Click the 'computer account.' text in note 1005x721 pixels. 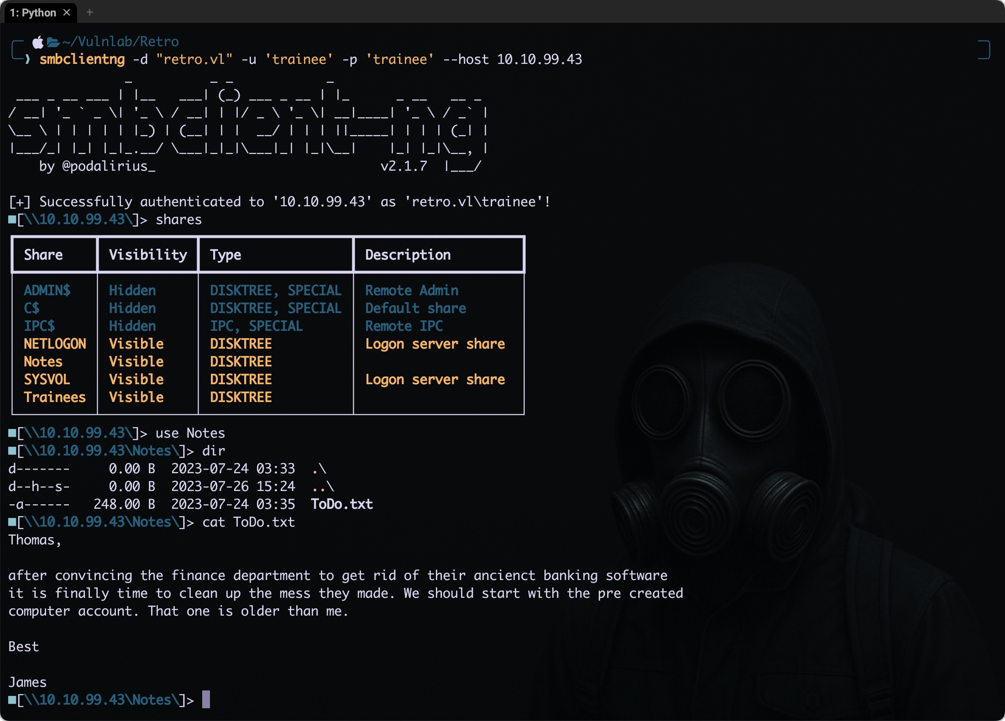point(73,611)
